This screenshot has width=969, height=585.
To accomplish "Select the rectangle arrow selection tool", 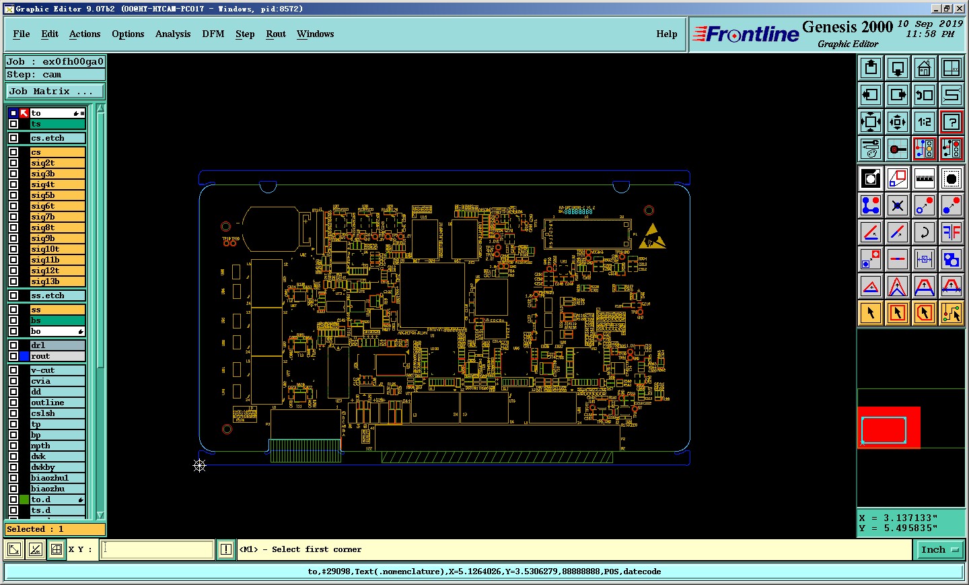I will pyautogui.click(x=898, y=313).
